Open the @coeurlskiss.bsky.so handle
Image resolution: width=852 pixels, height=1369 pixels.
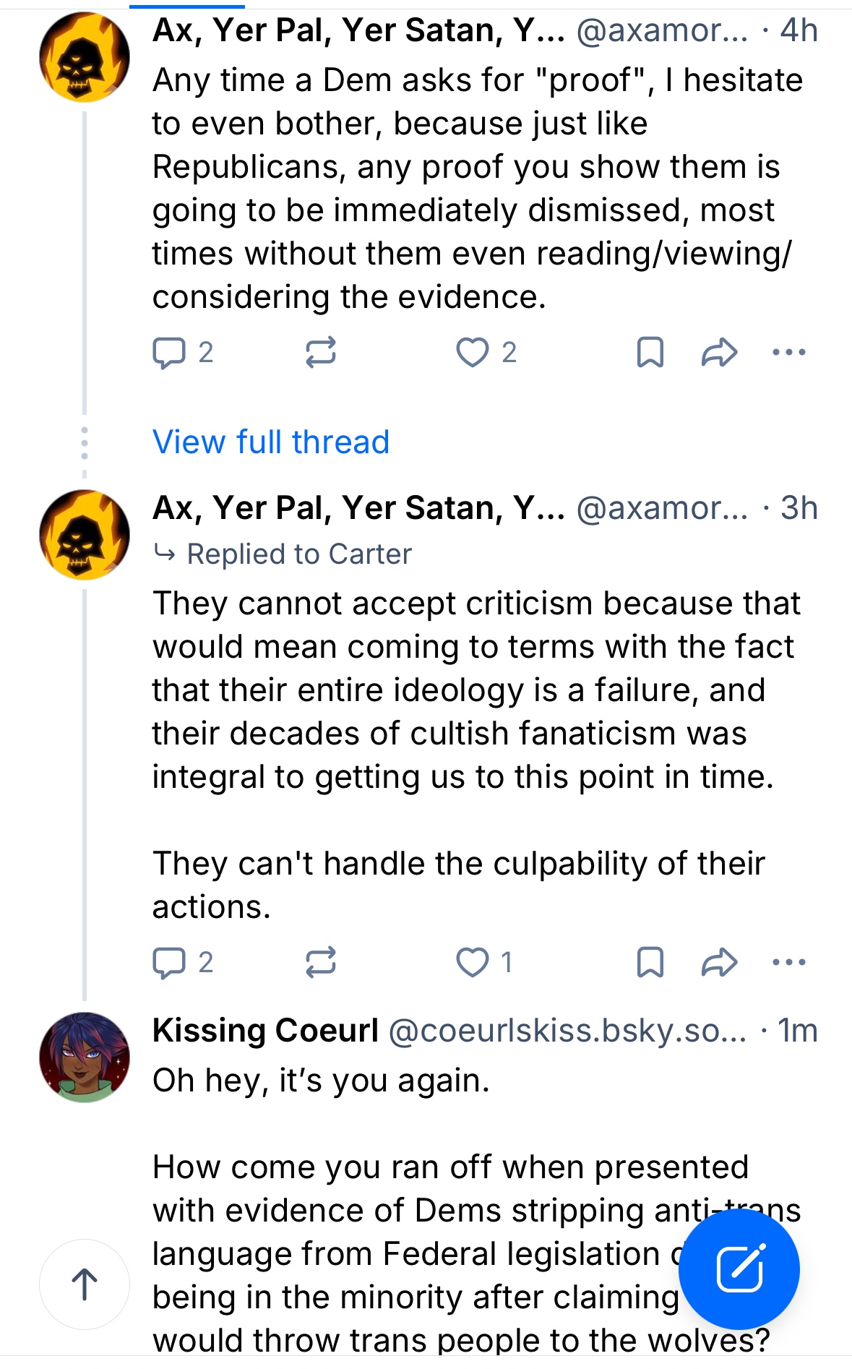(567, 1031)
